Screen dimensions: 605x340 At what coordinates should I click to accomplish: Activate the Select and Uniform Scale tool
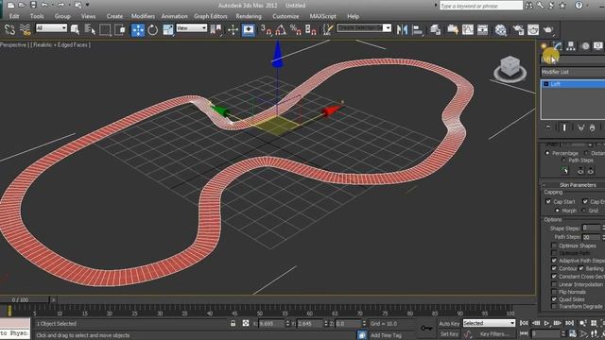(168, 29)
